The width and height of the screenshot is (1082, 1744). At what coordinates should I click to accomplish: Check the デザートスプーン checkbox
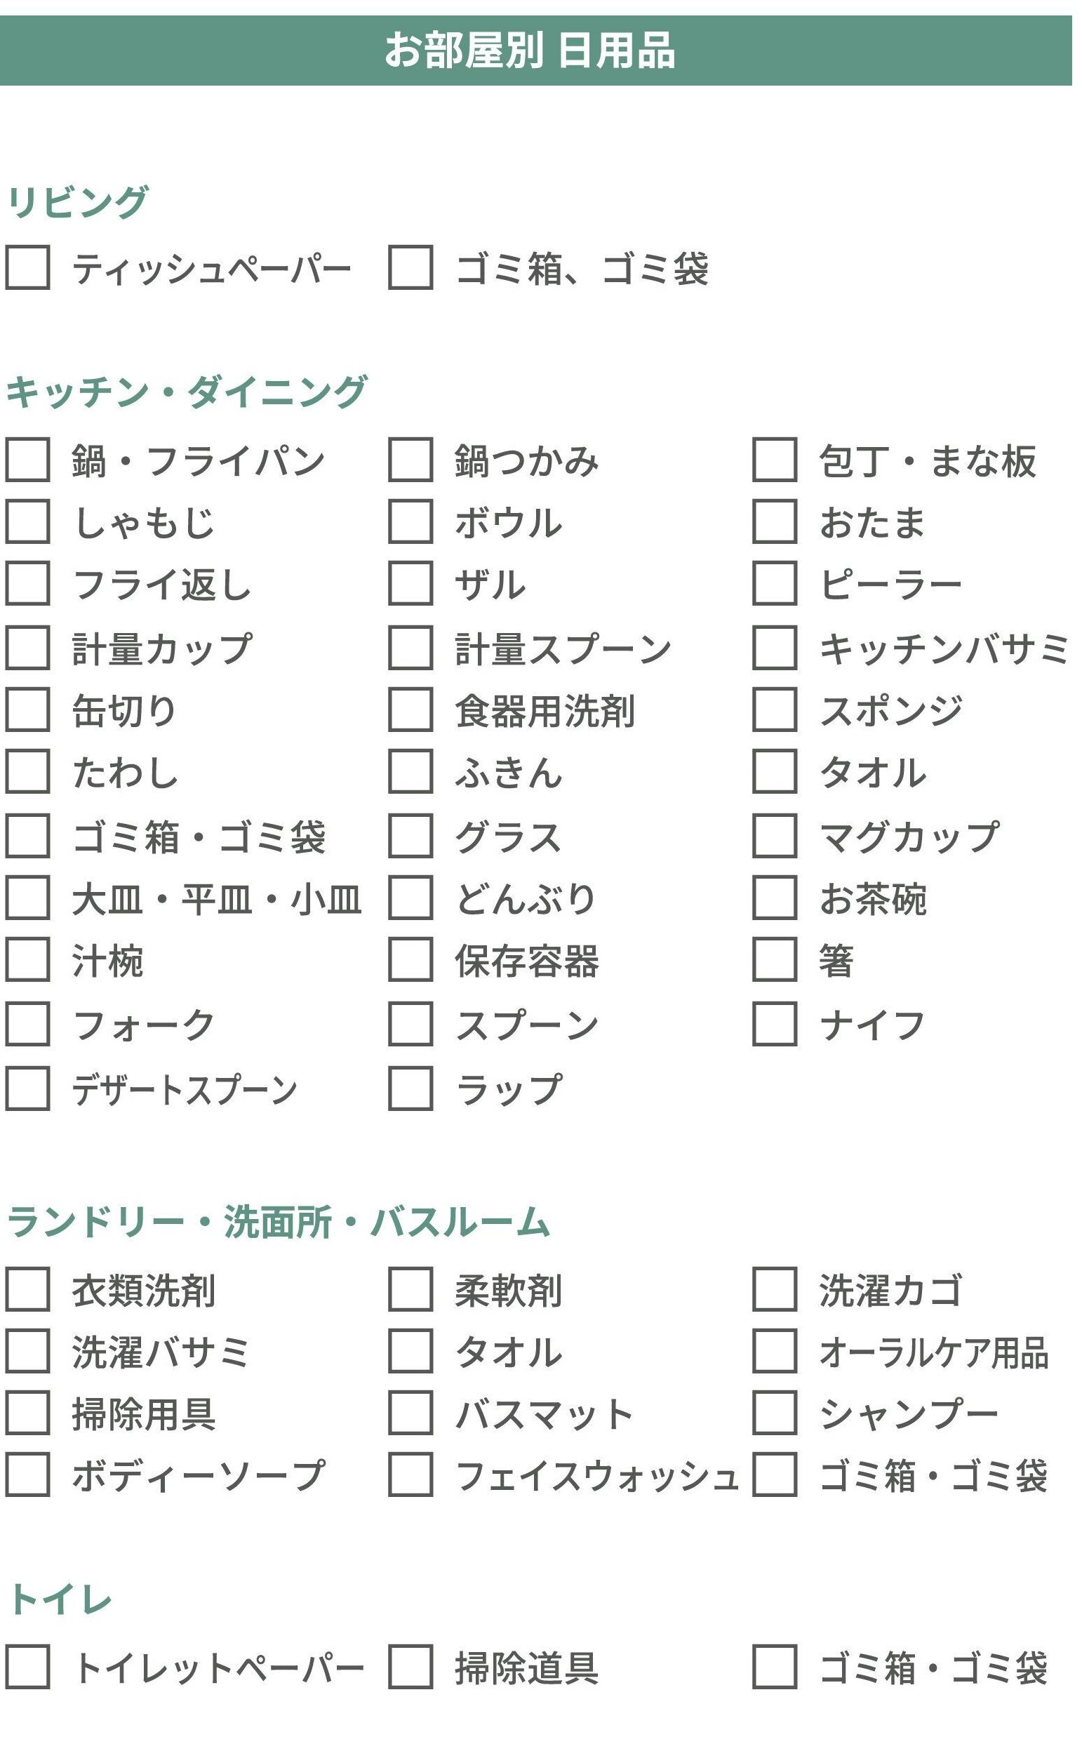pyautogui.click(x=27, y=1089)
